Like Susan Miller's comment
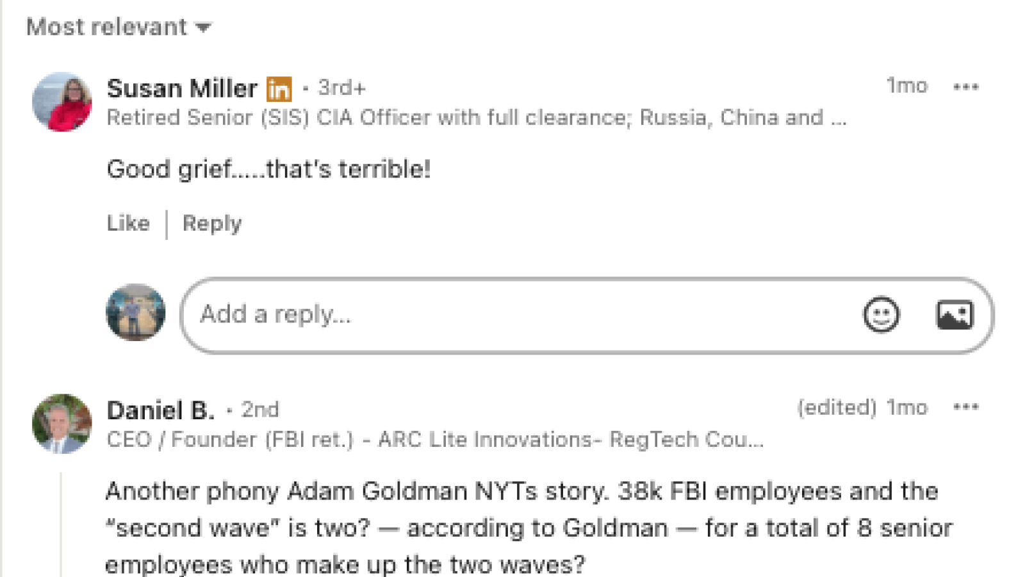The width and height of the screenshot is (1025, 577). tap(128, 223)
